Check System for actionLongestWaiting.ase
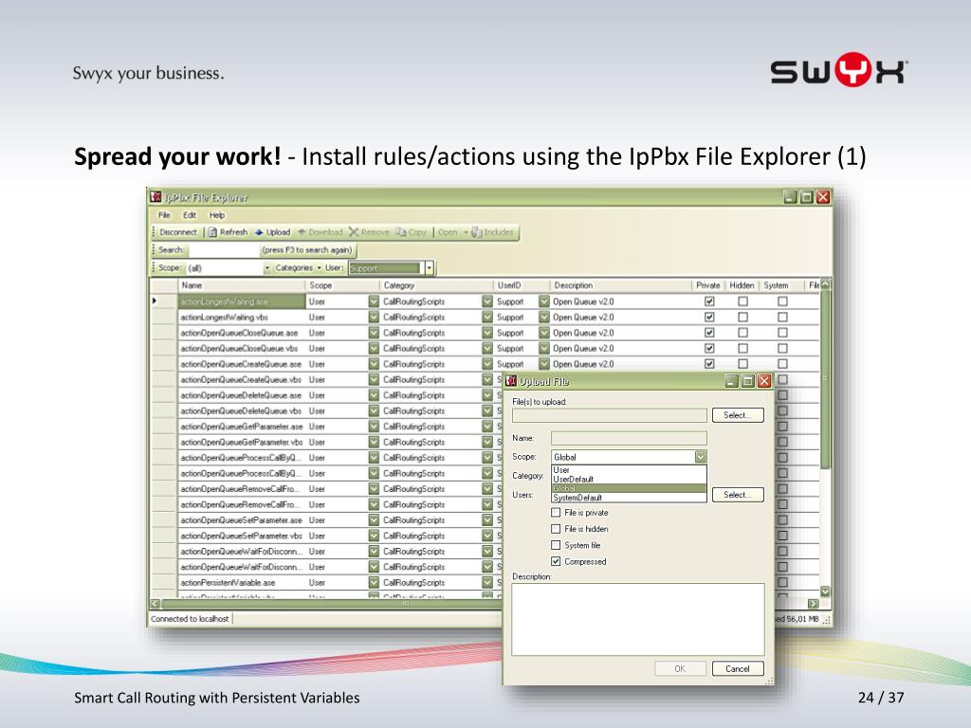 [x=782, y=301]
